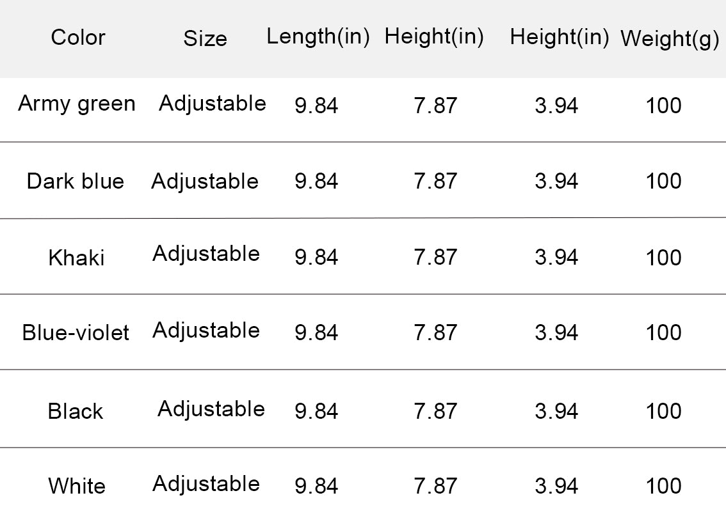Viewport: 726px width, 523px height.
Task: Click the Color column header
Action: (77, 38)
